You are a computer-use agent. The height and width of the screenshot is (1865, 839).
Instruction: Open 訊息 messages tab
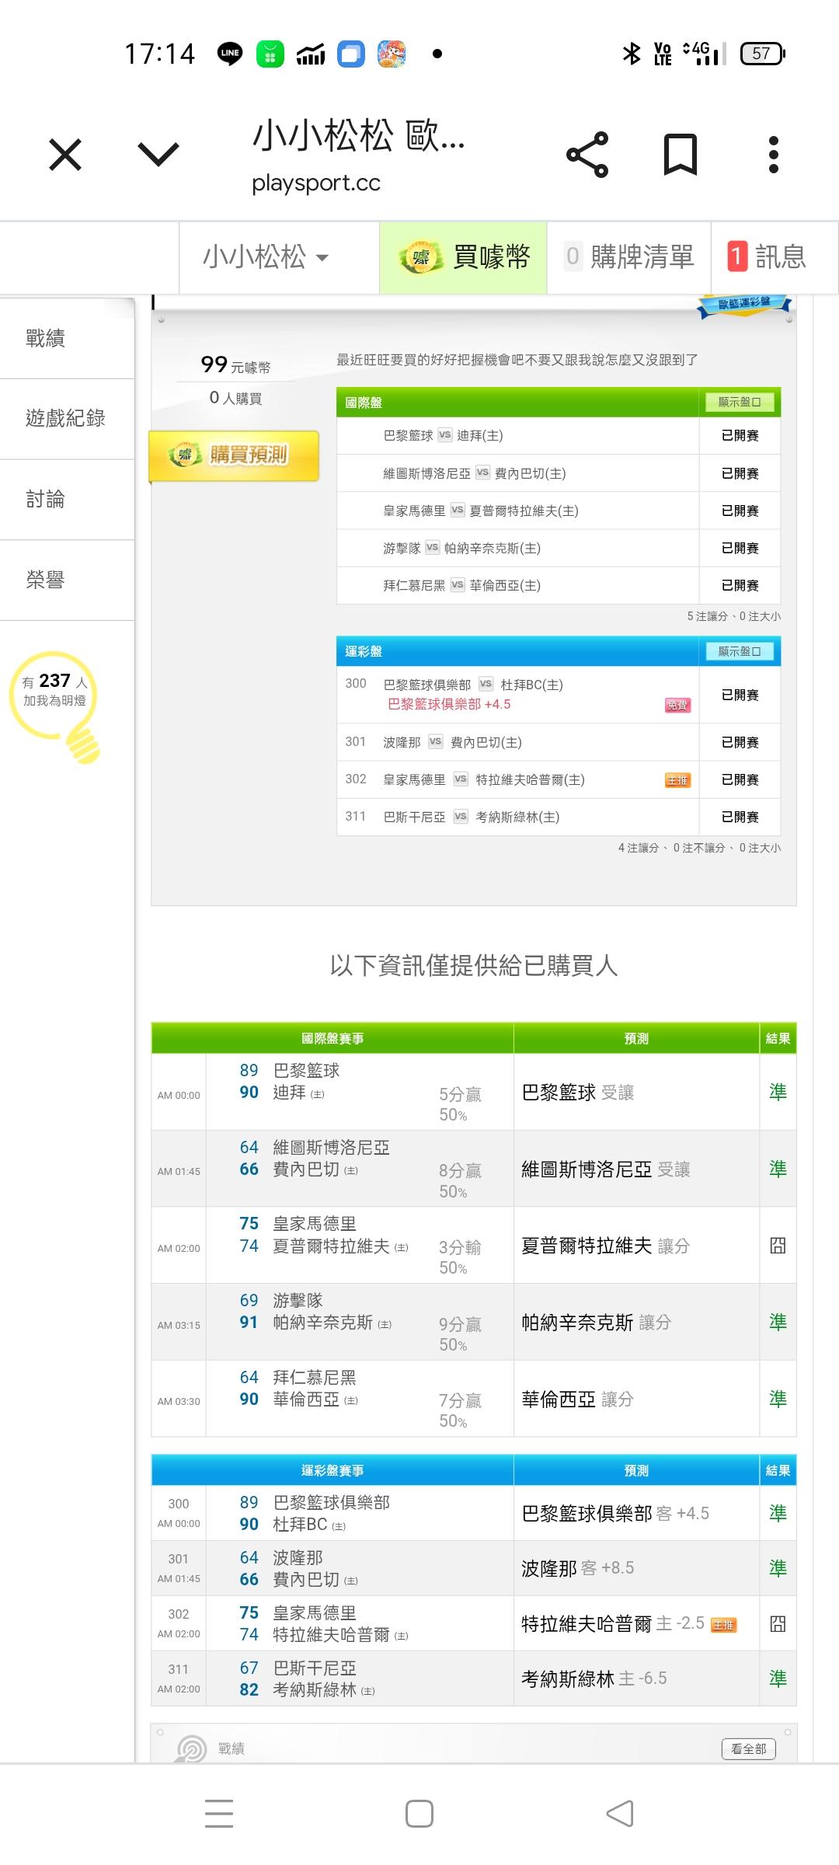[775, 257]
